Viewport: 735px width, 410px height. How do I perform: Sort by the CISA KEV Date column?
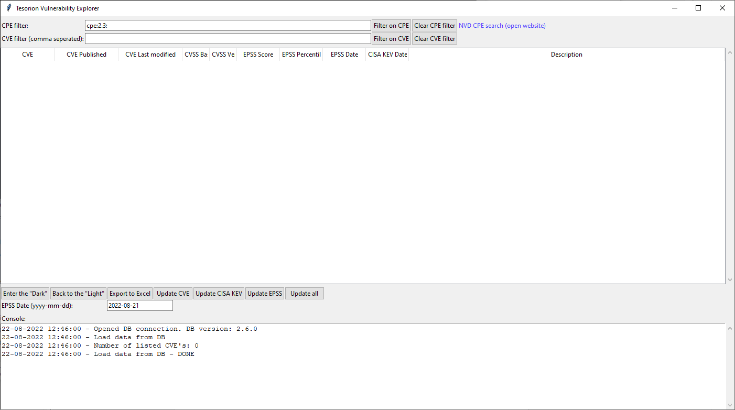click(387, 54)
